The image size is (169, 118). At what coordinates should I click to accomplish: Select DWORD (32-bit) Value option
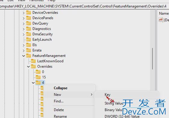tap(122, 117)
